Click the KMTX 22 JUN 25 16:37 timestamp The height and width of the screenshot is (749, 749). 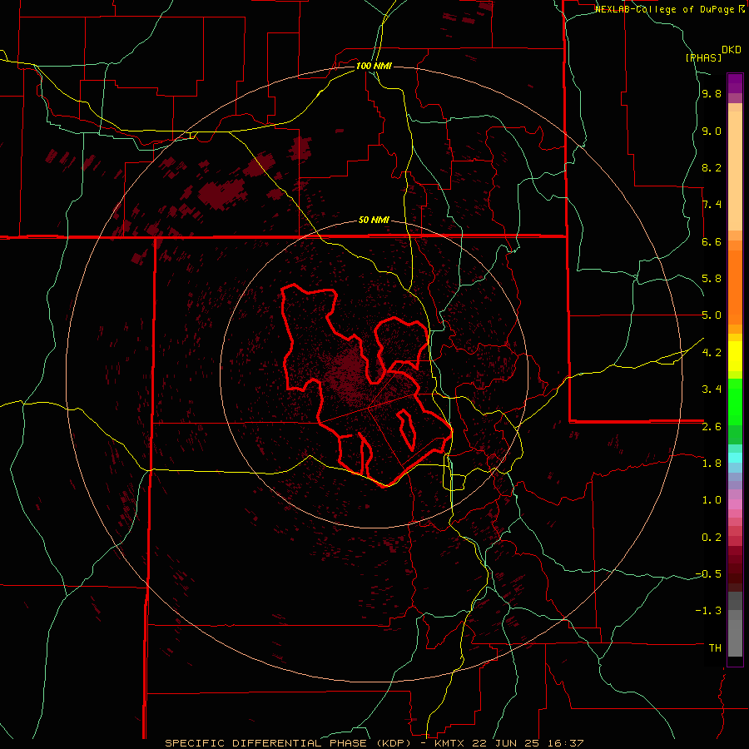click(x=509, y=743)
